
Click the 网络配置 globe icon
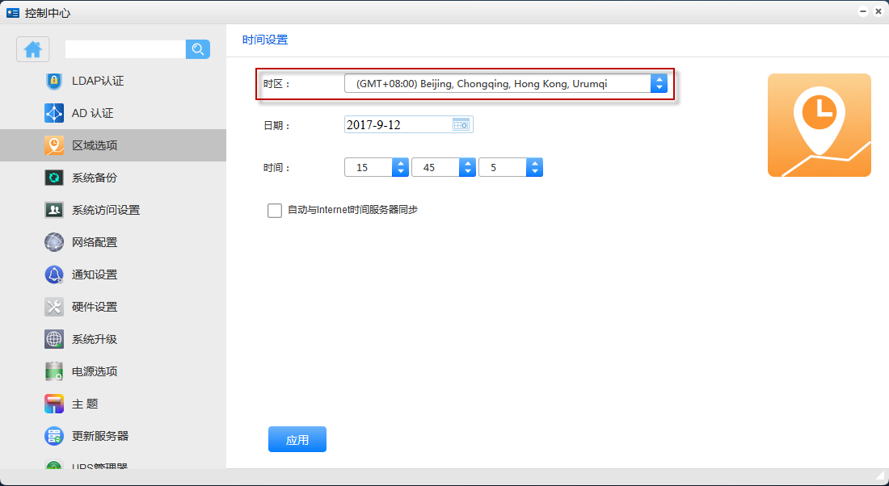(54, 242)
